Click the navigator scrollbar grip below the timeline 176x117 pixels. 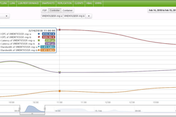32,114
